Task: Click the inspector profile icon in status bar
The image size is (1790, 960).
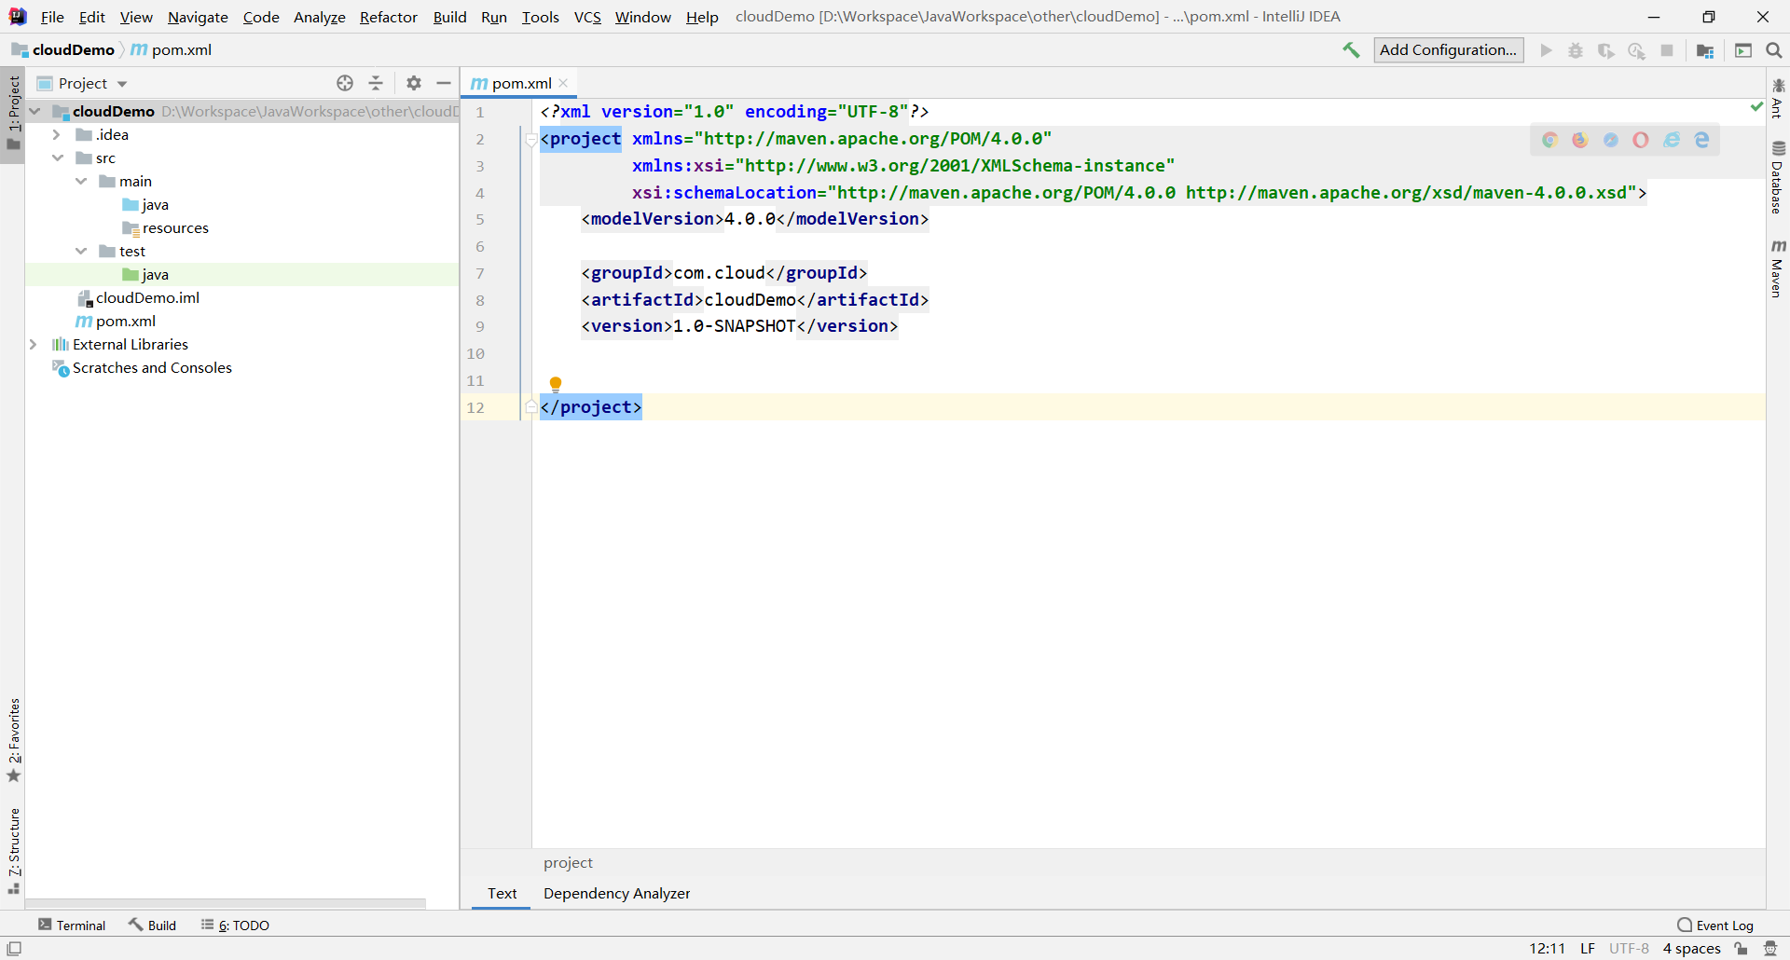Action: [x=1770, y=949]
